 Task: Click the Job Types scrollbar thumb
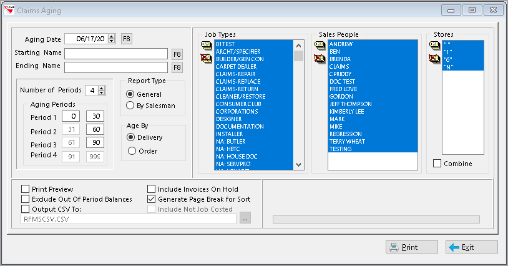point(298,56)
